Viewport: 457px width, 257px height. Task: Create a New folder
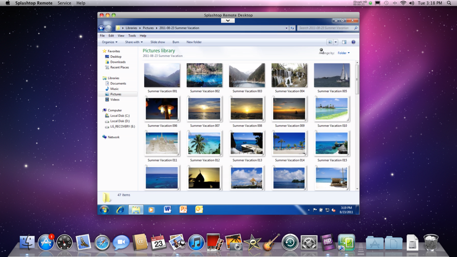click(x=194, y=42)
